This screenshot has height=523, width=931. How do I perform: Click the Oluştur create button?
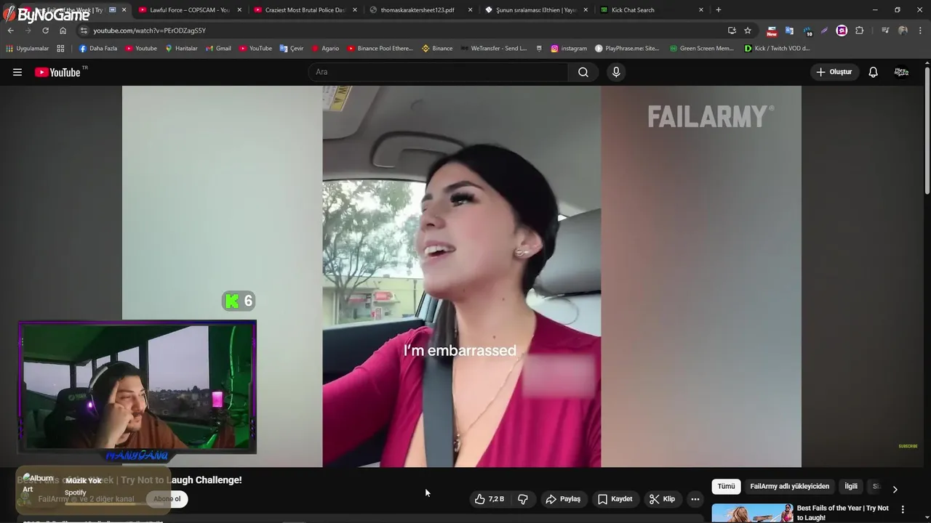tap(835, 72)
